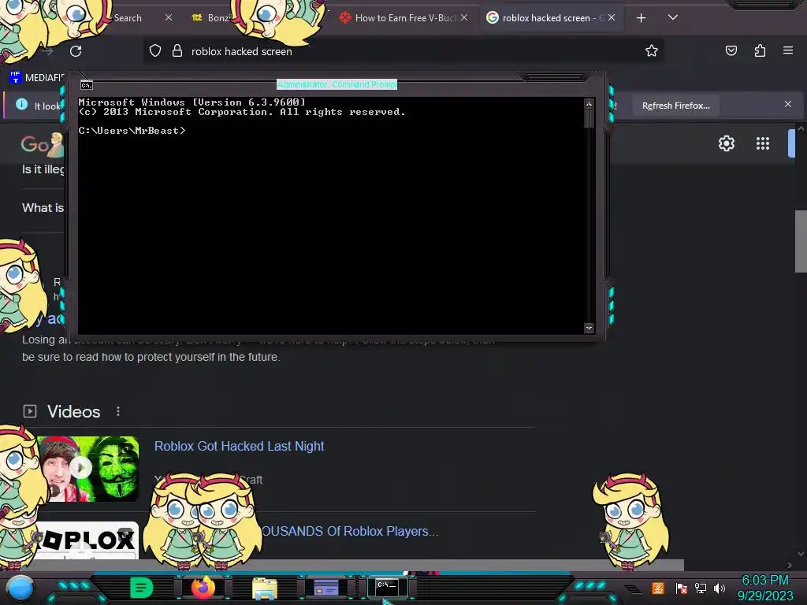Close the roblox hacked screen tab
Image resolution: width=807 pixels, height=605 pixels.
point(612,17)
